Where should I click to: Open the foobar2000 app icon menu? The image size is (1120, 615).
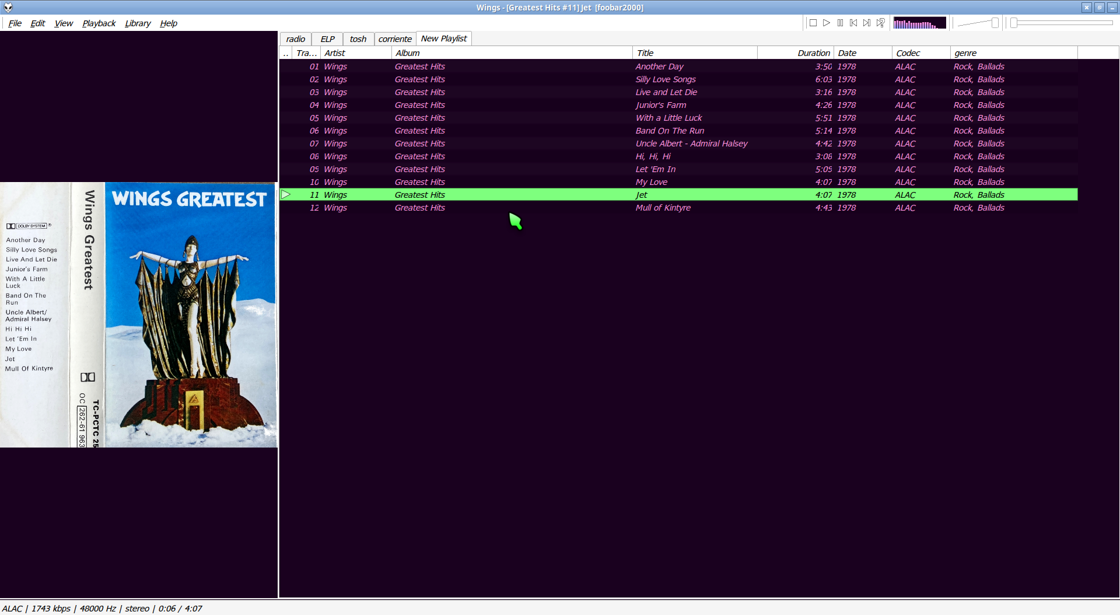coord(8,8)
